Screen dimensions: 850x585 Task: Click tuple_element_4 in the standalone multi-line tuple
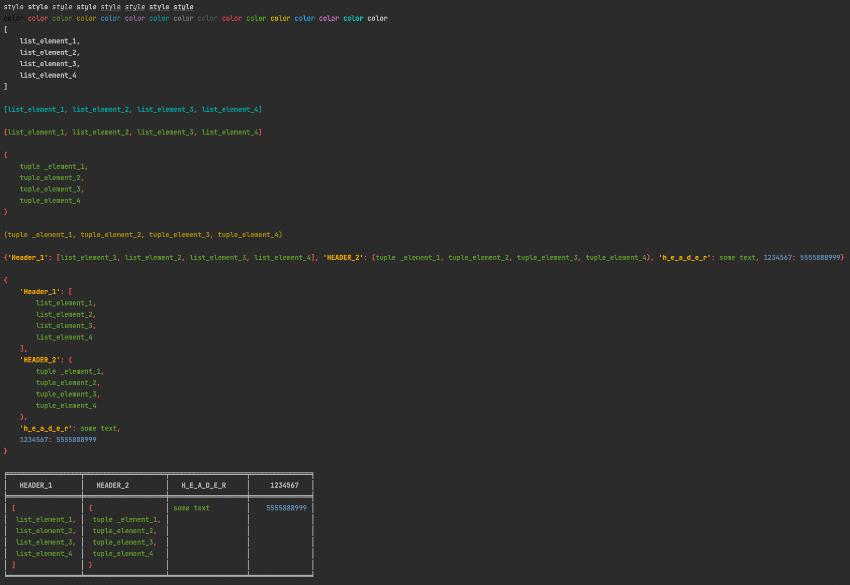pos(50,200)
